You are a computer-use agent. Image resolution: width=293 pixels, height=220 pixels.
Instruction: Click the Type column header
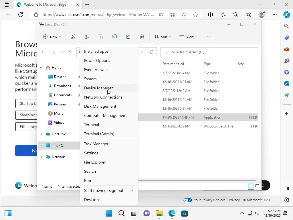click(x=219, y=64)
